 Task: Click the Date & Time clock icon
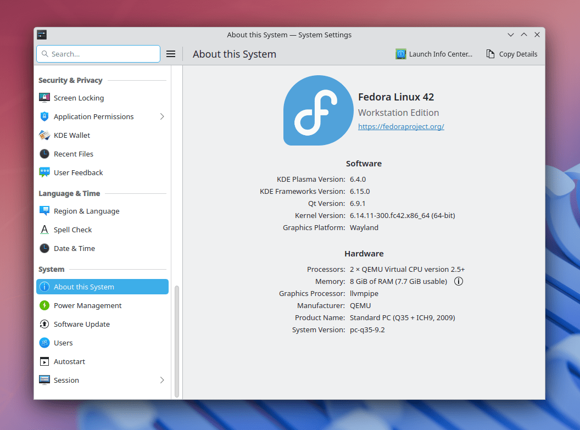coord(44,248)
